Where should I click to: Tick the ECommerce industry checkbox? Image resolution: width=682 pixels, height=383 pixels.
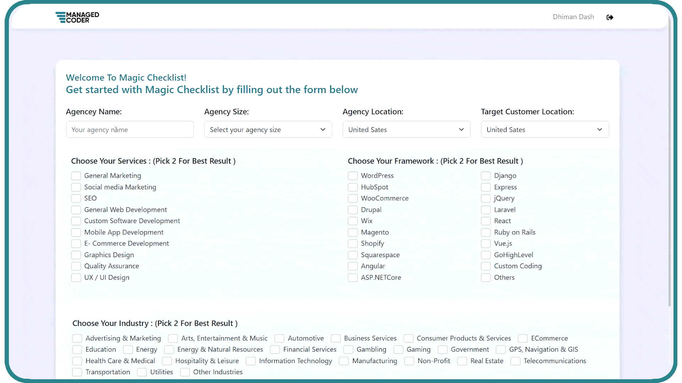coord(523,339)
